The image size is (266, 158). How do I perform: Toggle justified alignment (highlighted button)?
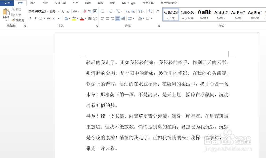[x=118, y=18]
